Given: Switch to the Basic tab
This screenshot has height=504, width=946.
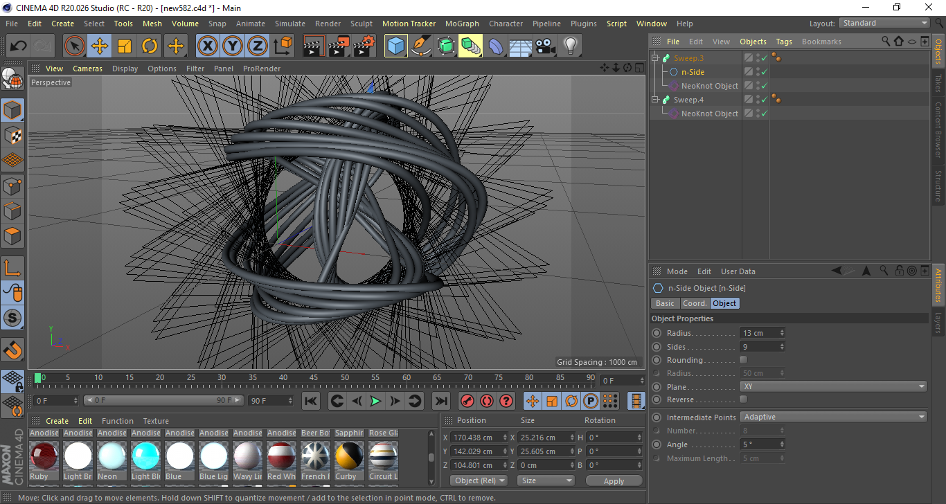Looking at the screenshot, I should coord(665,303).
